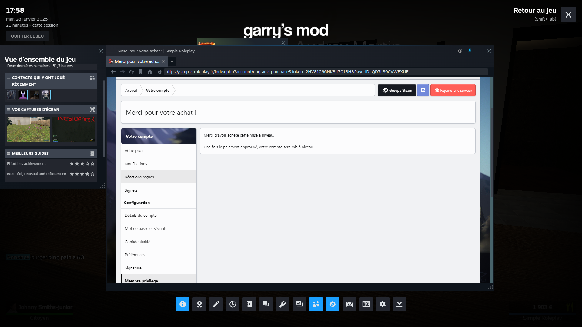Open the grass yard screenshot thumbnail
Screen dimensions: 582x327
[x=28, y=130]
